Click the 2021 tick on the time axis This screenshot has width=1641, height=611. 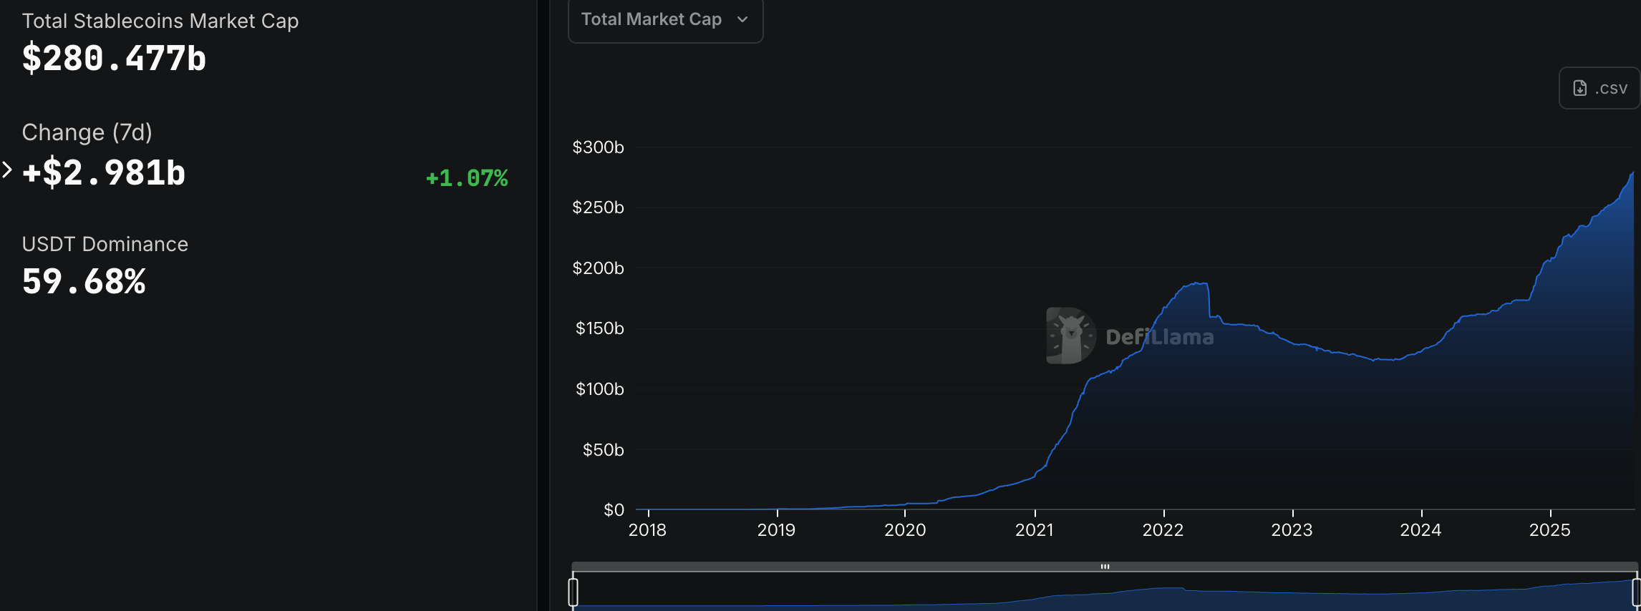[x=1034, y=530]
